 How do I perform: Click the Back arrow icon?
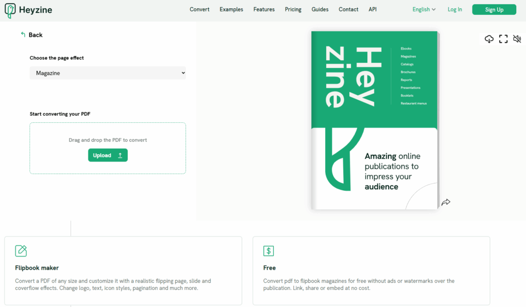23,35
